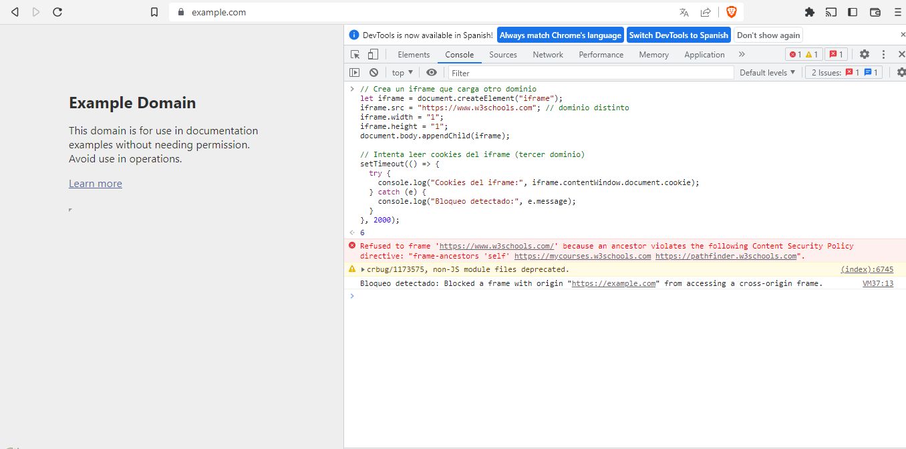The image size is (906, 449).
Task: Open the DevTools three-dot customize menu
Action: point(883,55)
